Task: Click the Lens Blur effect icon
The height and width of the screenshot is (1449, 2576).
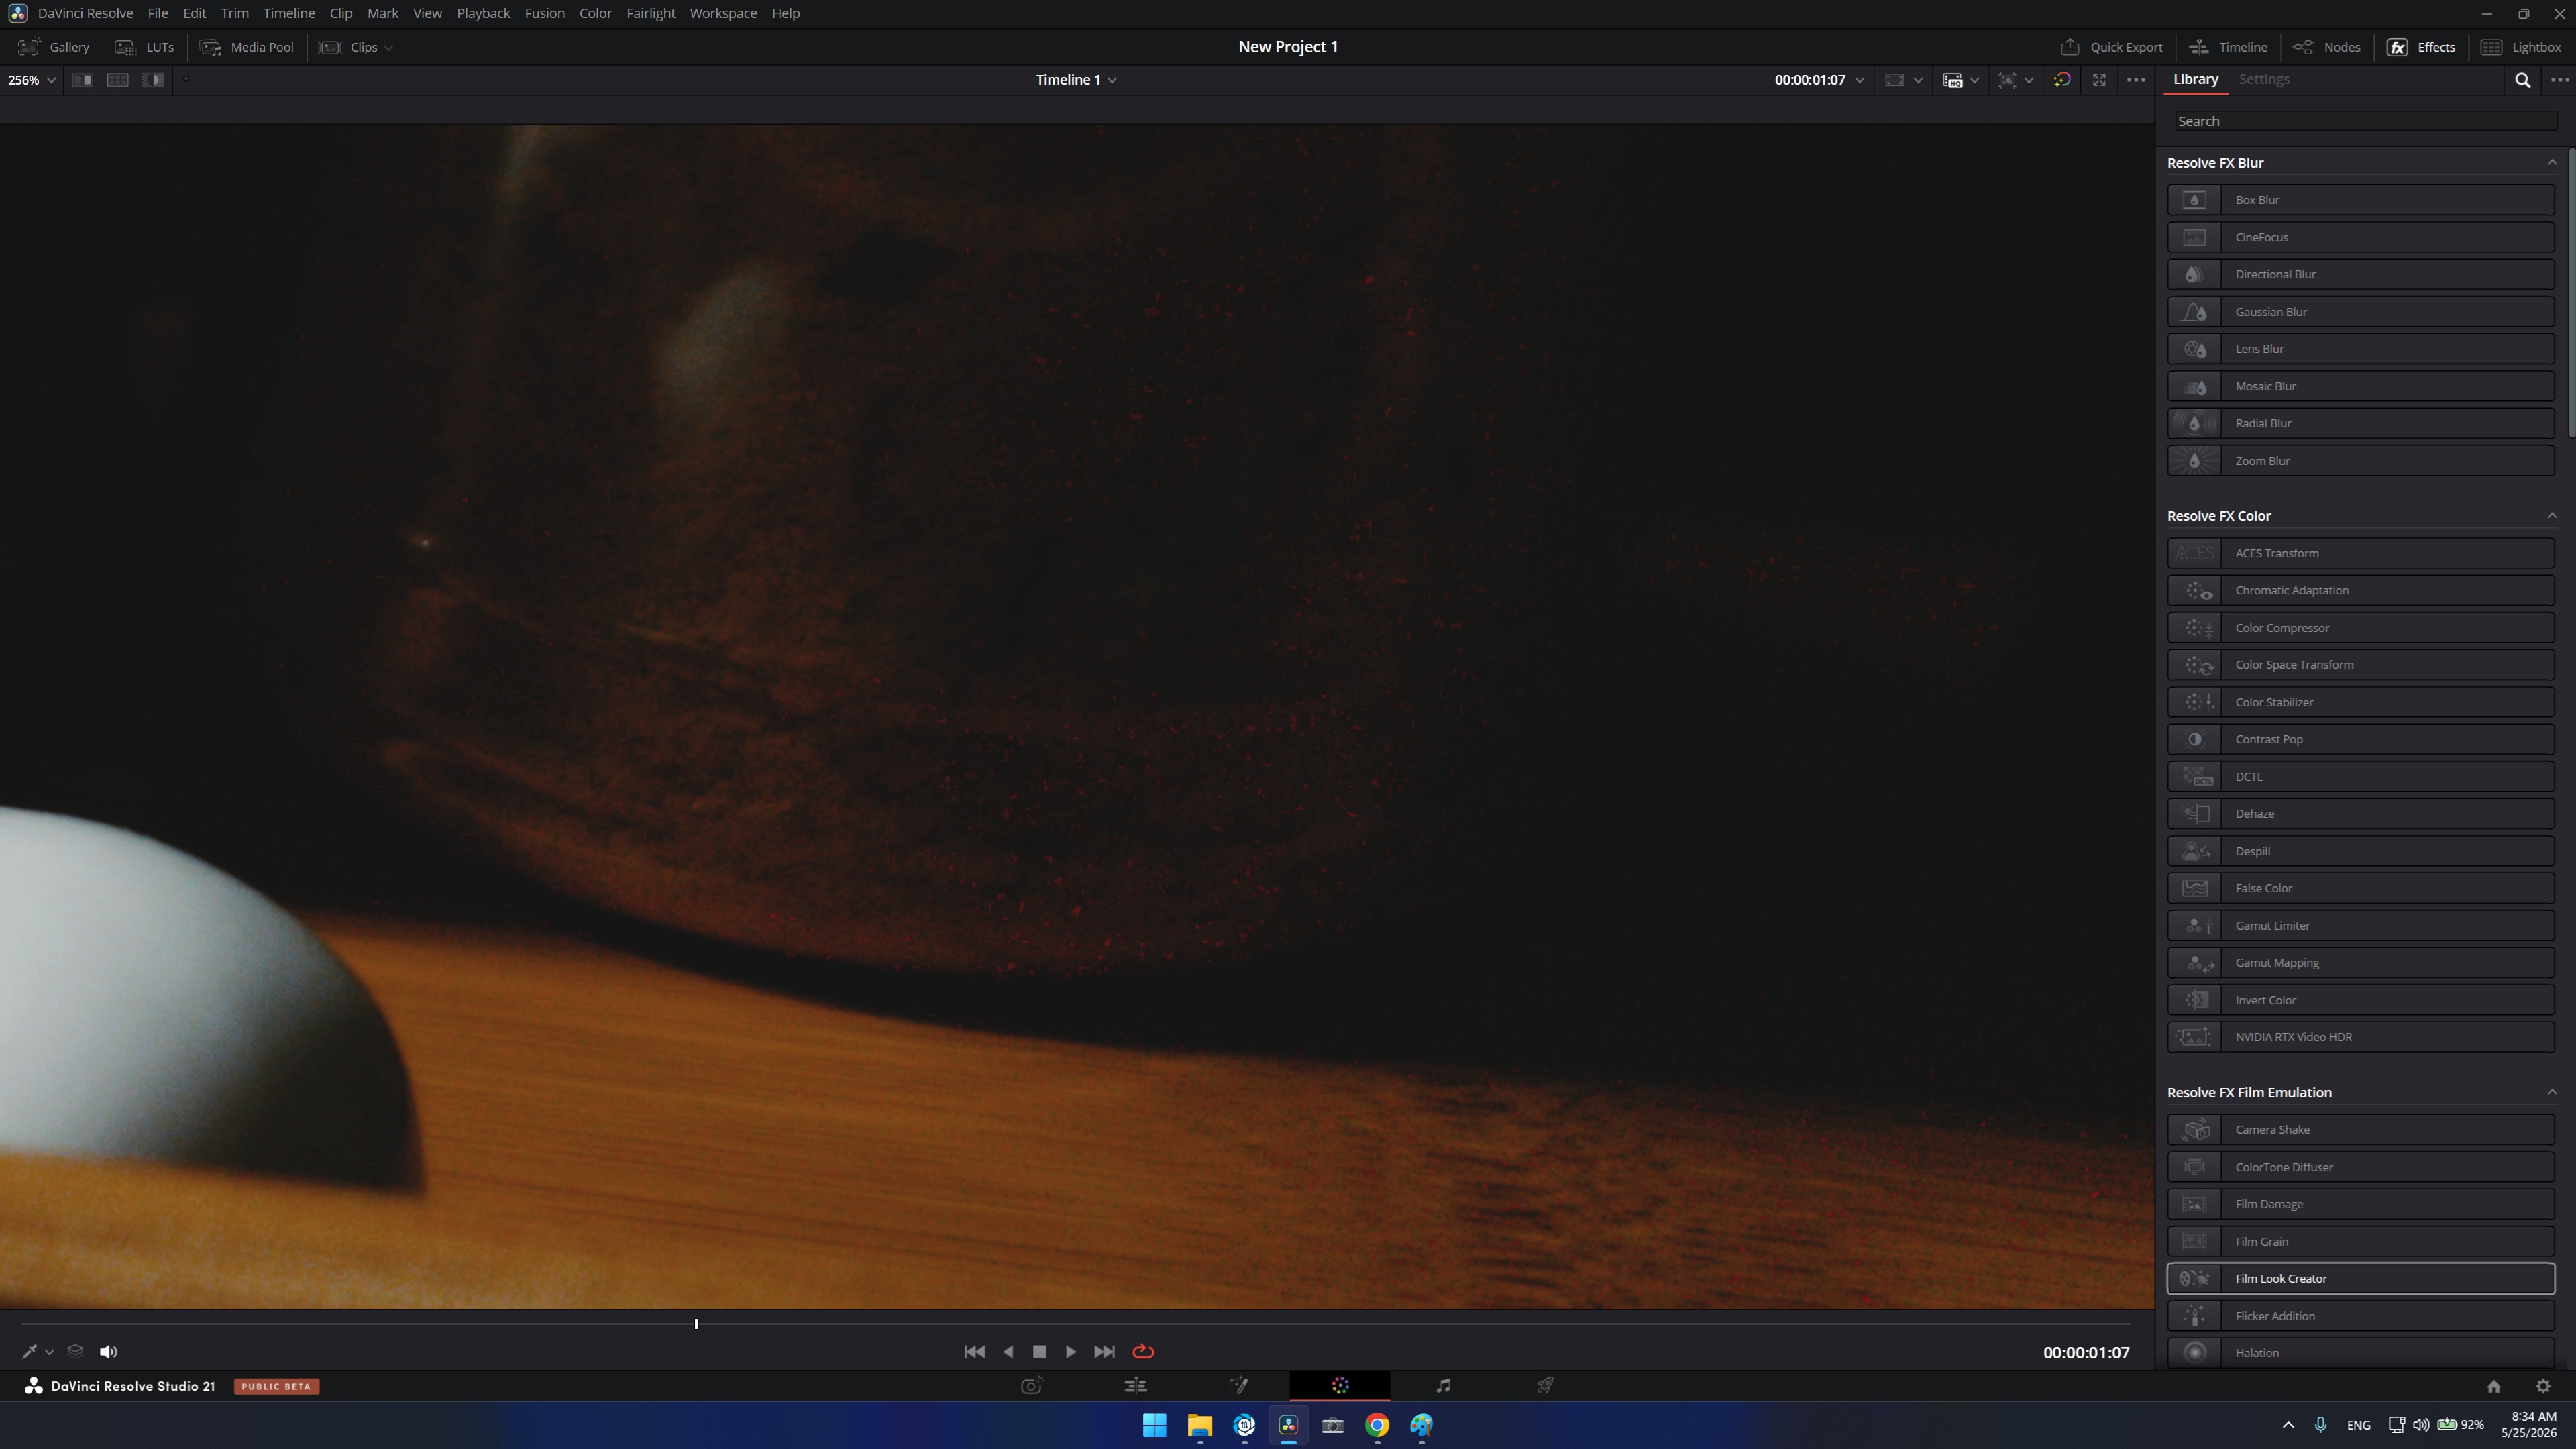Action: (x=2194, y=349)
